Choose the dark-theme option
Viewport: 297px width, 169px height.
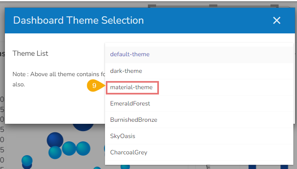[126, 71]
